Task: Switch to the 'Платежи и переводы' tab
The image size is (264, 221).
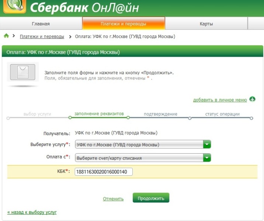Action: point(124,24)
